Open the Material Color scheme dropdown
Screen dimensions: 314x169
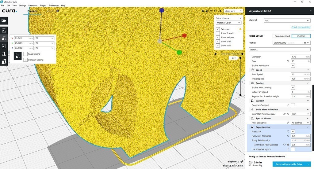pos(228,23)
